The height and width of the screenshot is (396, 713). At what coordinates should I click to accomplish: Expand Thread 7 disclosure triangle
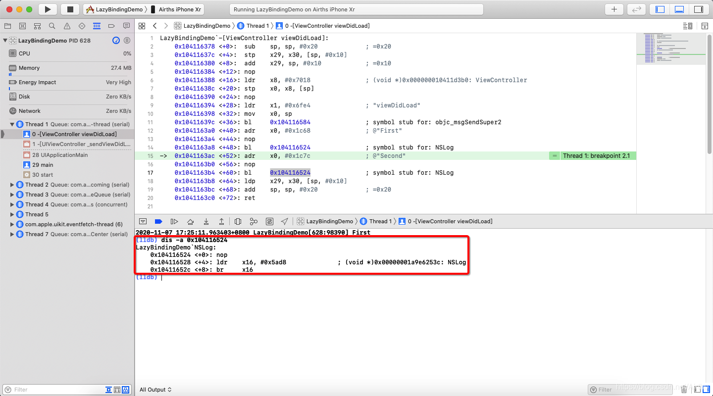coord(12,234)
